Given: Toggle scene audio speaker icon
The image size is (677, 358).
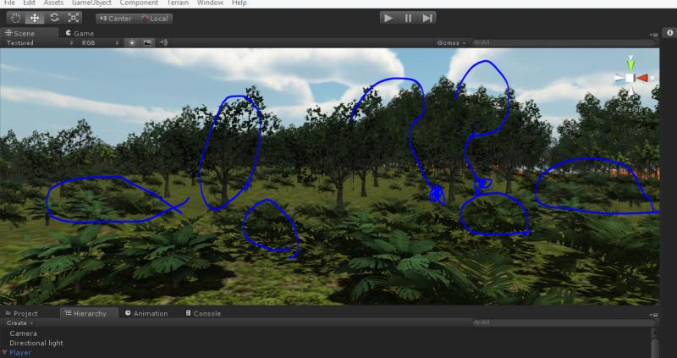Looking at the screenshot, I should [x=163, y=43].
